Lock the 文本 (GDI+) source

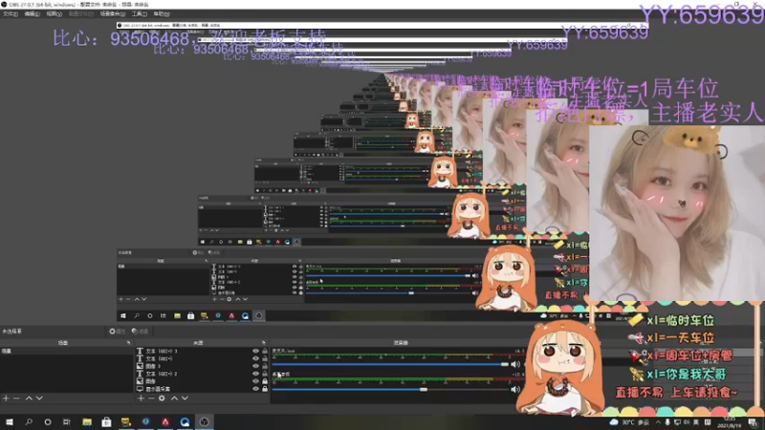click(x=265, y=358)
